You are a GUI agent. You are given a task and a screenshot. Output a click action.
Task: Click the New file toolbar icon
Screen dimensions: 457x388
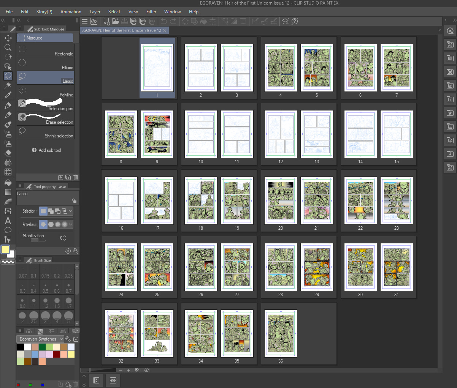pyautogui.click(x=107, y=21)
